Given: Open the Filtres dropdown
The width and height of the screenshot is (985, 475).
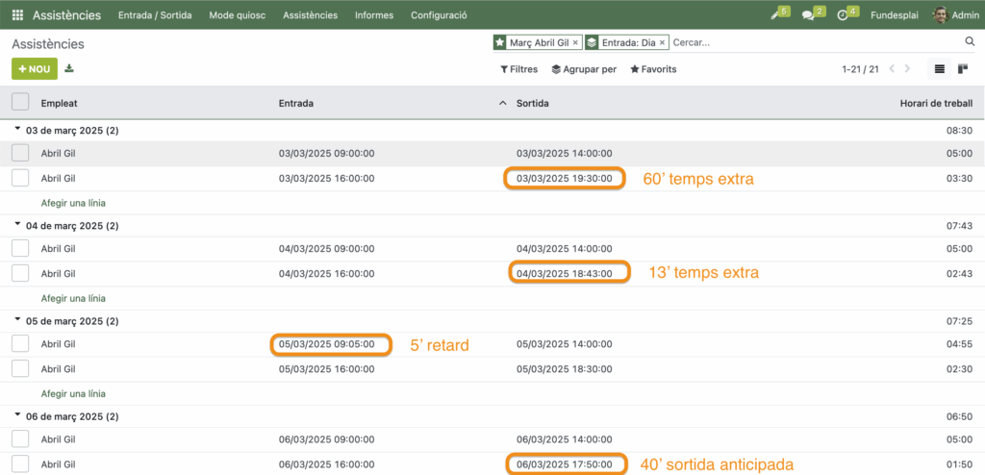Looking at the screenshot, I should point(518,69).
